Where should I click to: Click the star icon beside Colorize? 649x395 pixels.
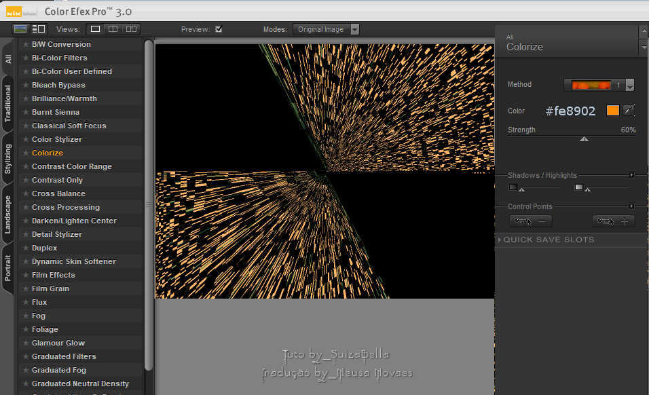coord(26,153)
